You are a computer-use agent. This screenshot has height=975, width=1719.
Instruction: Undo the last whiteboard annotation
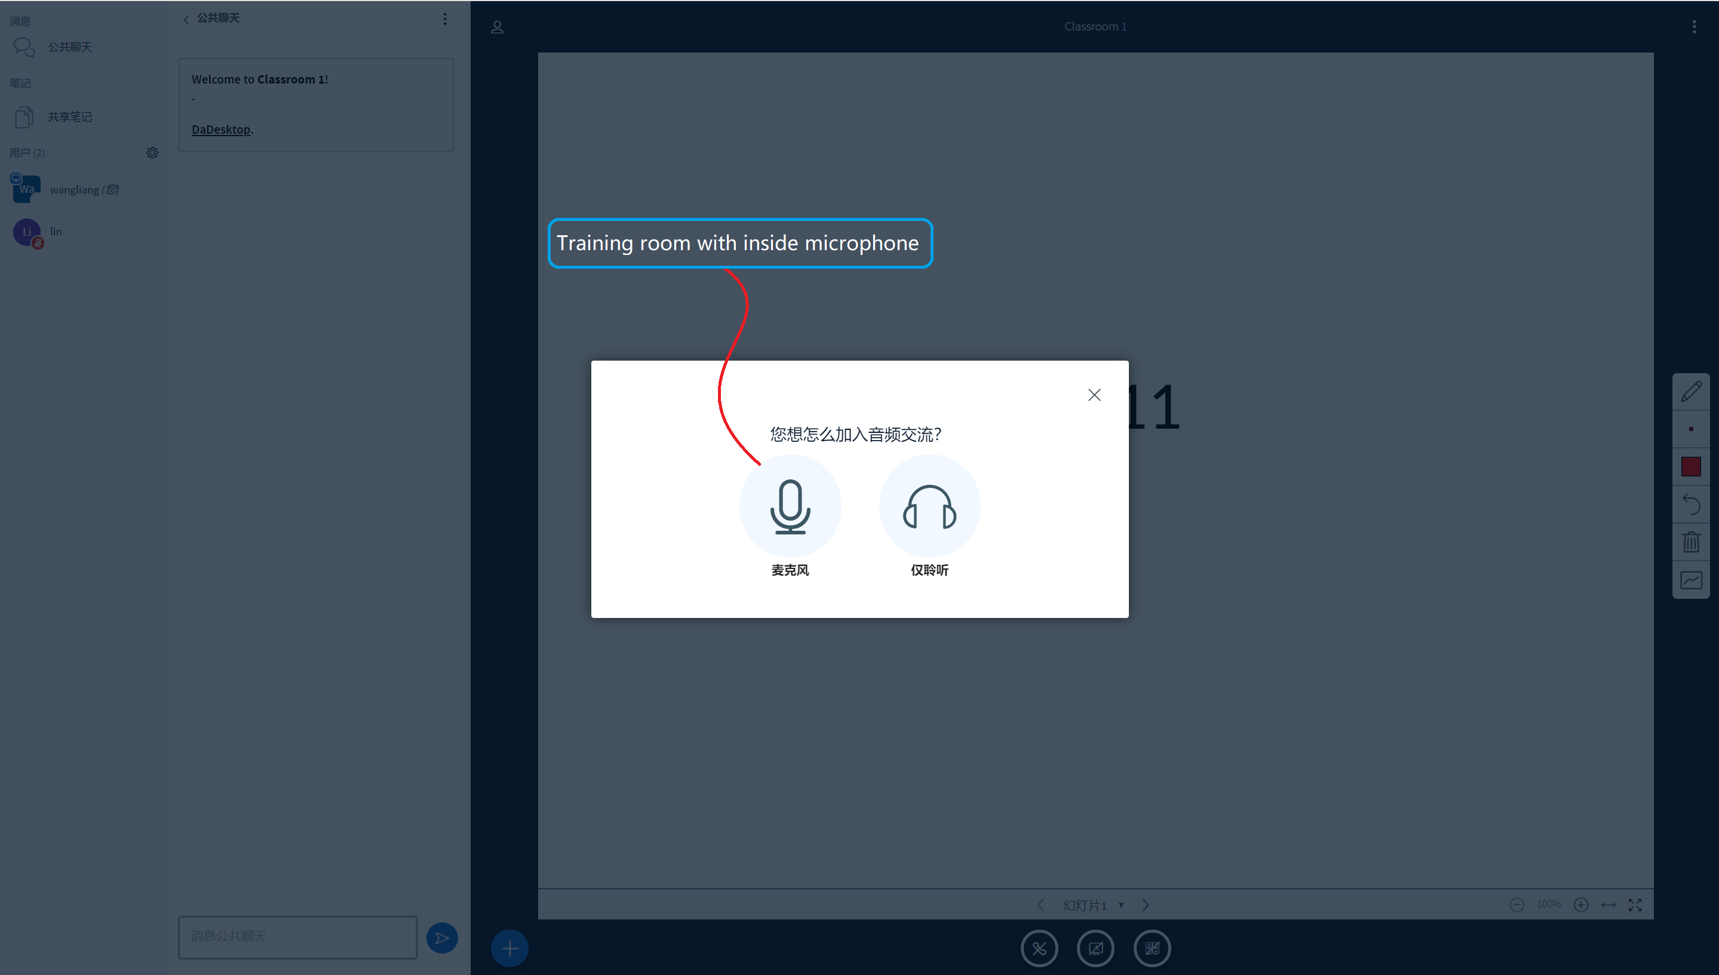pyautogui.click(x=1690, y=505)
